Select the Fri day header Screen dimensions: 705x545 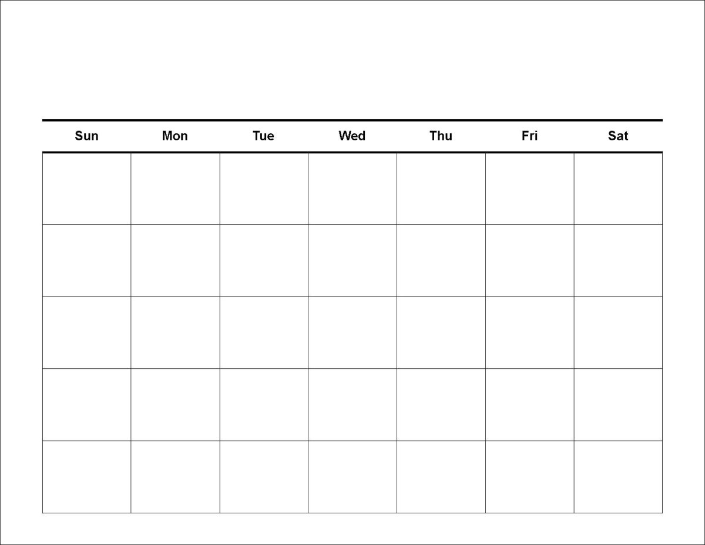(529, 136)
